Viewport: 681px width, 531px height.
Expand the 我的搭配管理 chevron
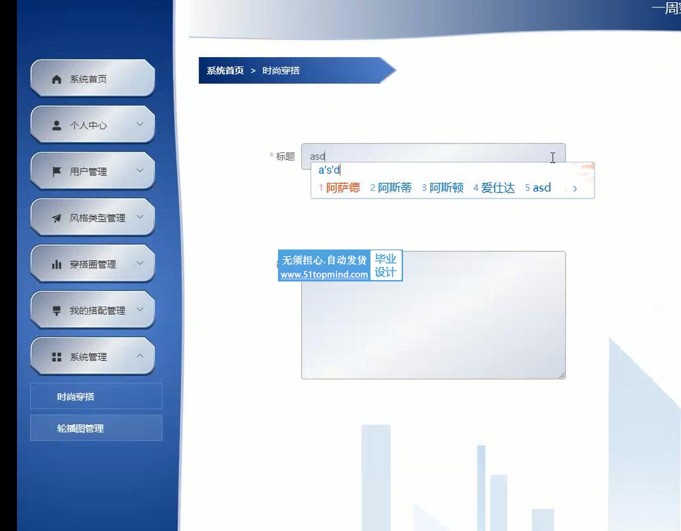point(140,309)
